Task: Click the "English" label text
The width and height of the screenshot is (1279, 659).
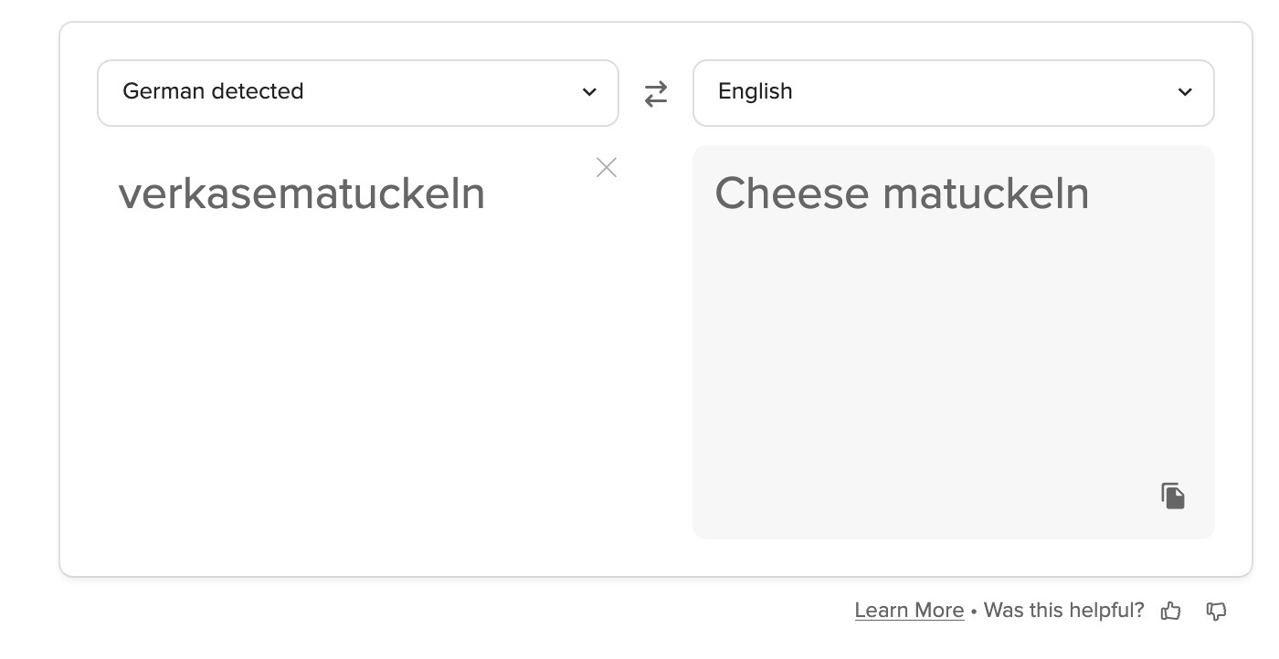Action: (x=756, y=91)
